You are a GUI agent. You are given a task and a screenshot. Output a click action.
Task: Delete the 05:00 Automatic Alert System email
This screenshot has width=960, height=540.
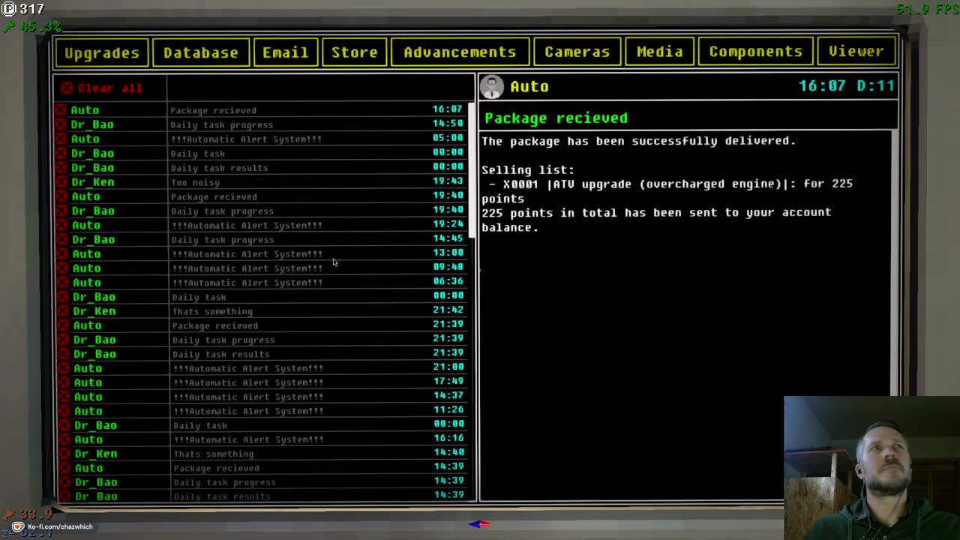tap(61, 139)
